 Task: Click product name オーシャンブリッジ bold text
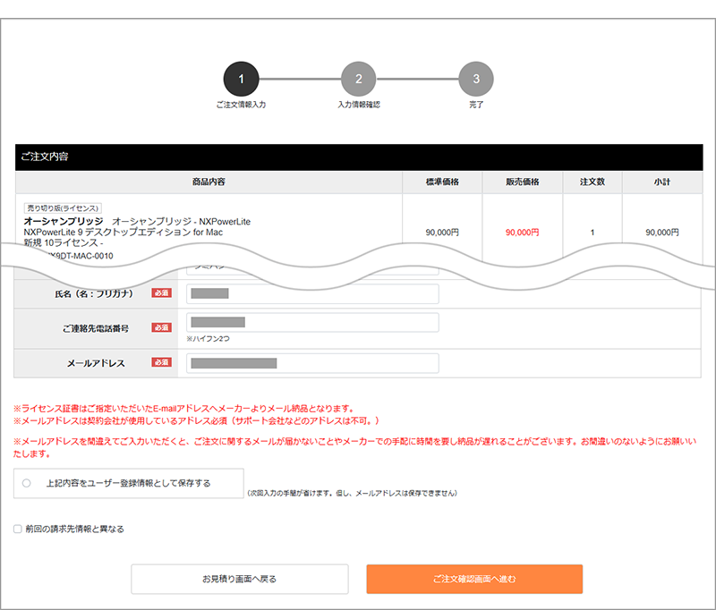pyautogui.click(x=64, y=221)
